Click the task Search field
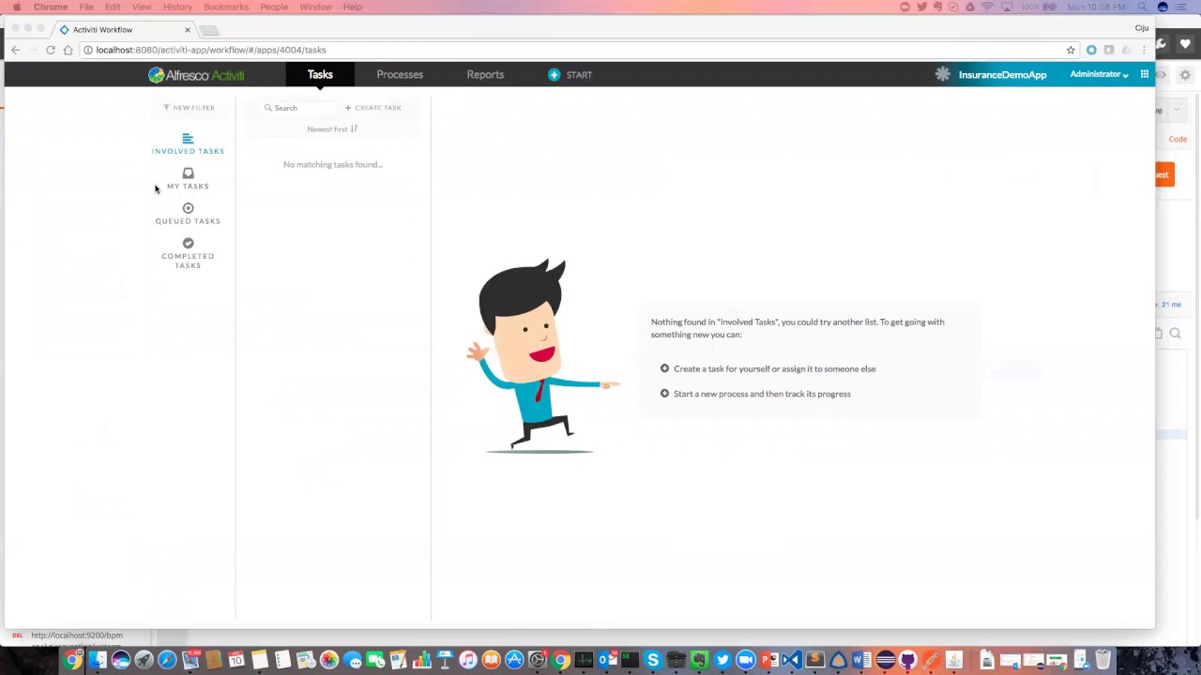Image resolution: width=1201 pixels, height=675 pixels. (x=297, y=108)
